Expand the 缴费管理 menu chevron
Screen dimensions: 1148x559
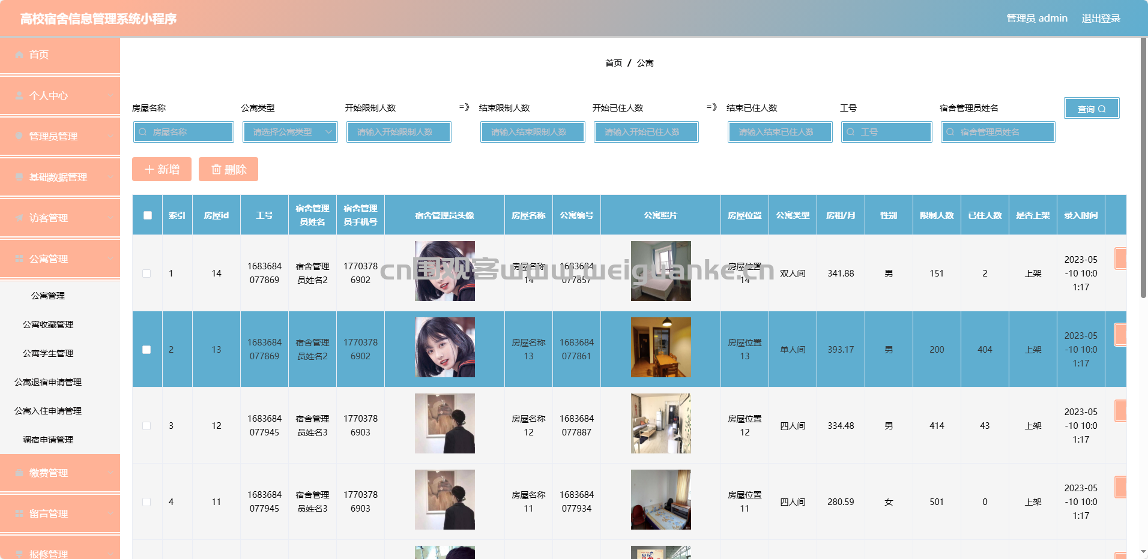pyautogui.click(x=110, y=473)
